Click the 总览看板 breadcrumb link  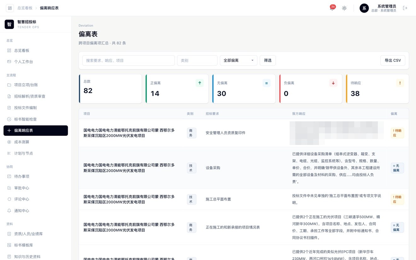click(25, 8)
